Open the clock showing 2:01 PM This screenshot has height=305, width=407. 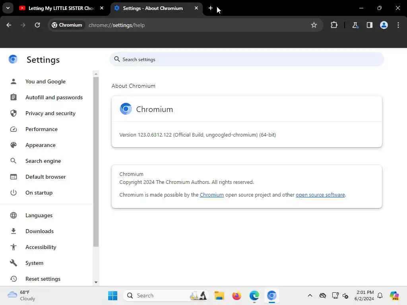point(364,295)
